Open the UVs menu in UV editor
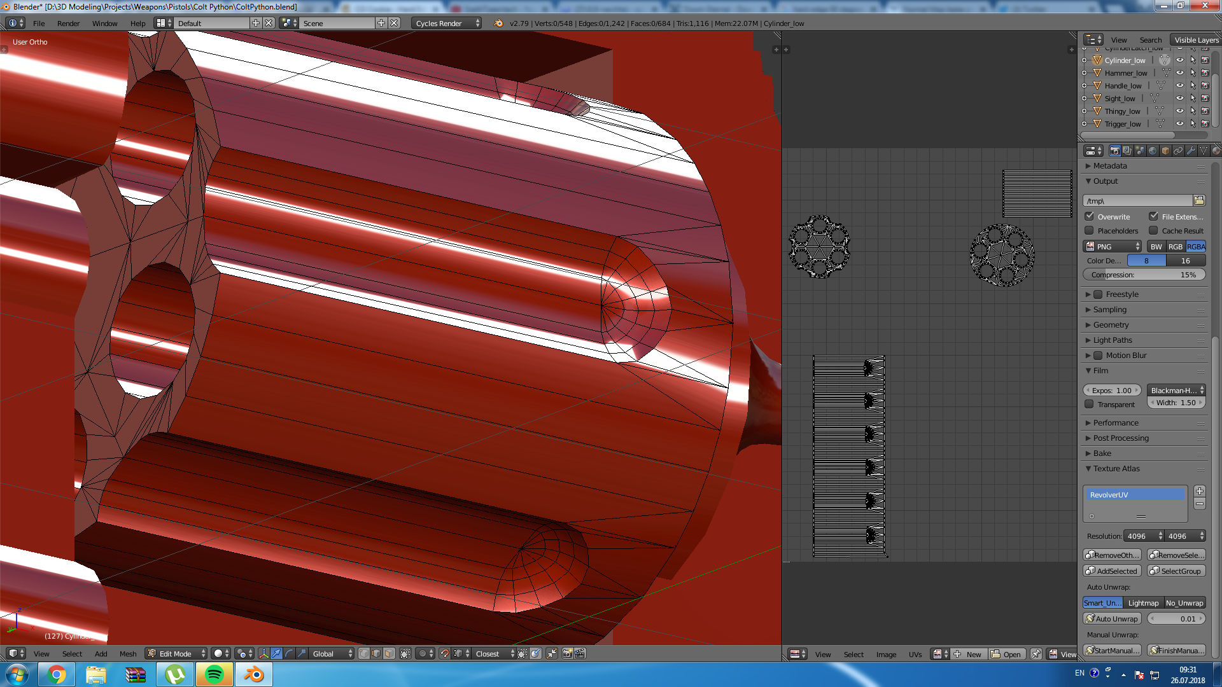 pos(915,654)
